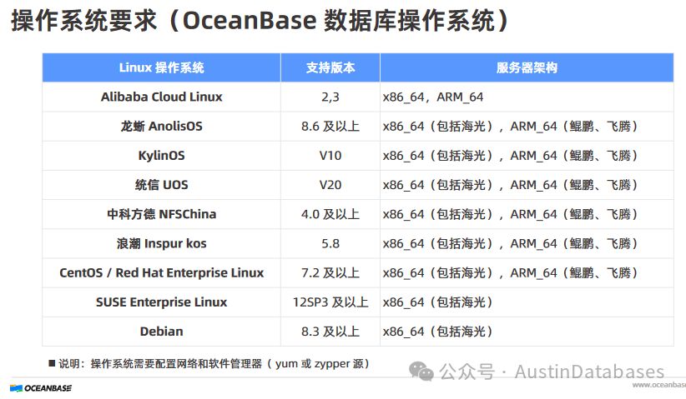Select the 支持版本 column header
Viewport: 686px width, 399px height.
[330, 67]
